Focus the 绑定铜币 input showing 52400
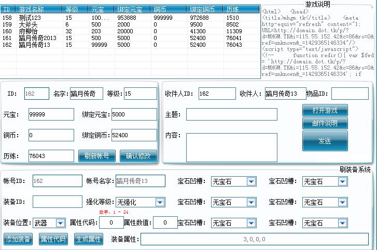 (x=134, y=135)
